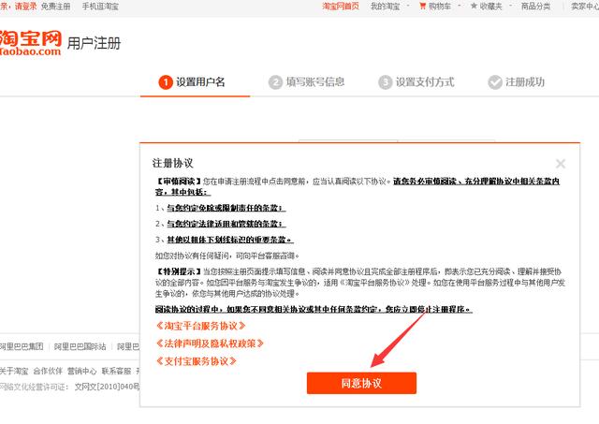Click the 同意协议 button

361,383
